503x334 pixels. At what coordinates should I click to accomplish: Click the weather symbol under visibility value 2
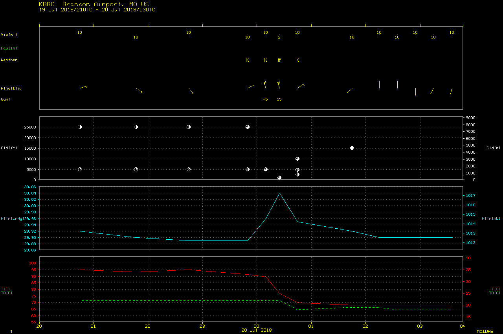click(x=279, y=60)
